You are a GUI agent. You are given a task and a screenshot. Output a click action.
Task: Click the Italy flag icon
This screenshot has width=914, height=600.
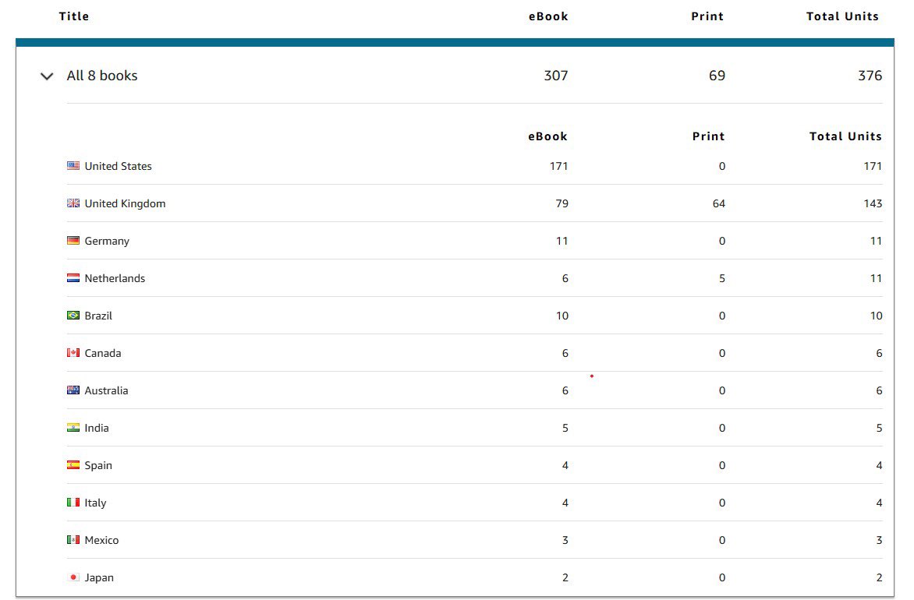coord(73,502)
